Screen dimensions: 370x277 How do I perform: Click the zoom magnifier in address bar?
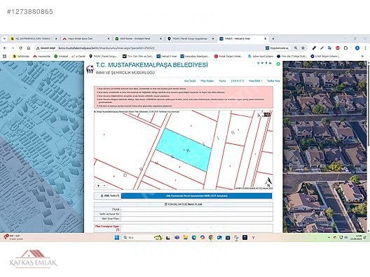pos(296,48)
